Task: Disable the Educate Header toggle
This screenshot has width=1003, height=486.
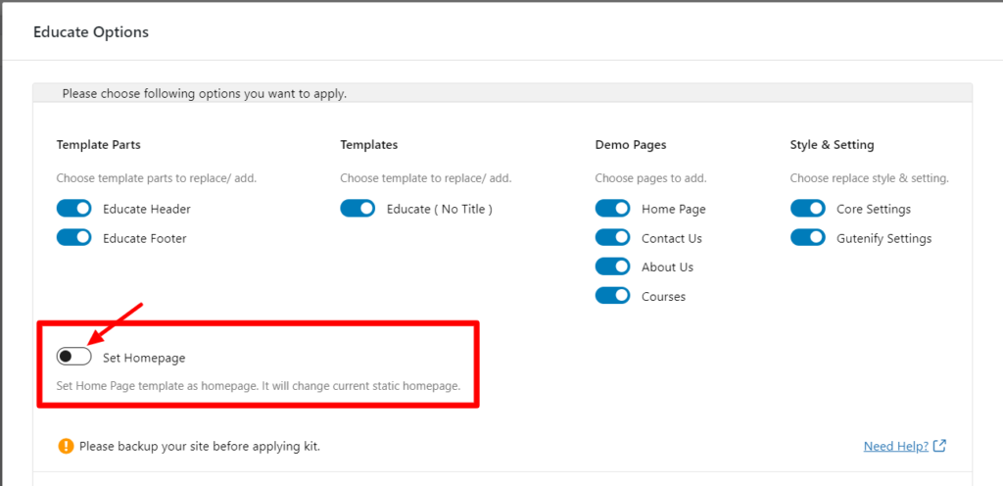Action: pyautogui.click(x=74, y=209)
